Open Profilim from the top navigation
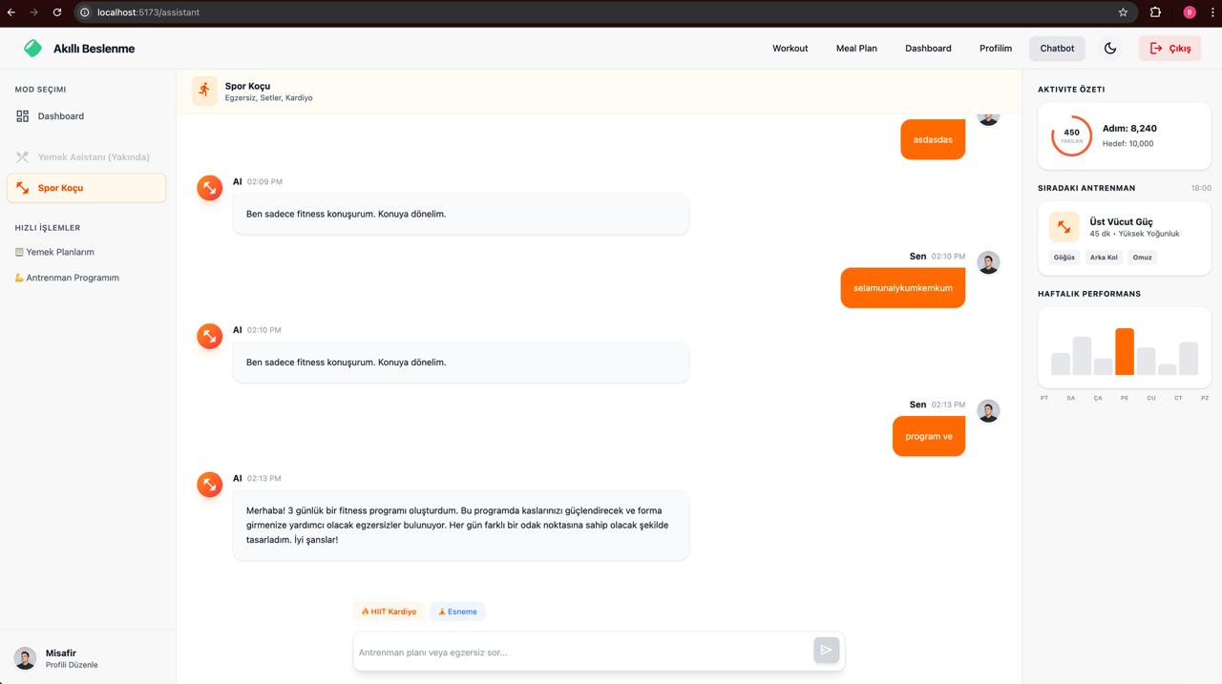Image resolution: width=1222 pixels, height=684 pixels. coord(995,47)
